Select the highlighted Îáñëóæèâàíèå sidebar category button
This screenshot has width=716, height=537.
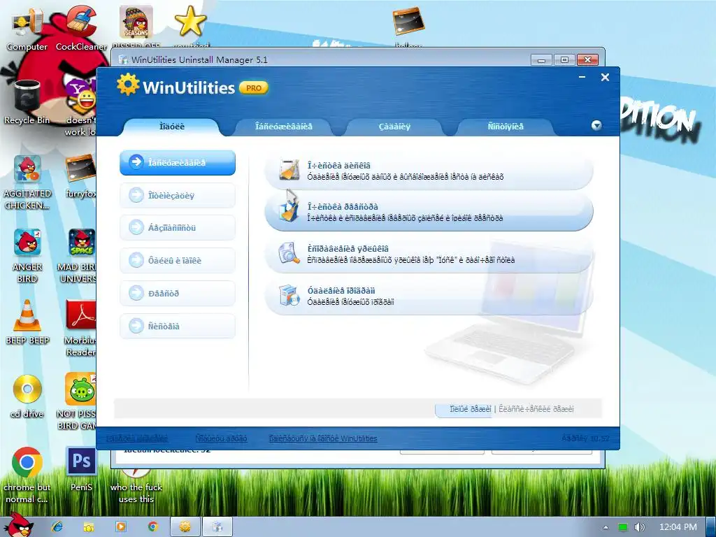click(178, 162)
